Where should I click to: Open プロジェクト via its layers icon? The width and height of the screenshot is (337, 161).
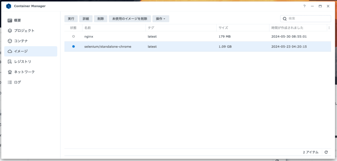(10, 31)
